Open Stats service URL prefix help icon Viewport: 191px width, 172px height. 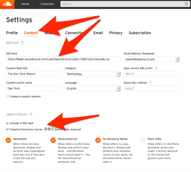click(x=156, y=68)
